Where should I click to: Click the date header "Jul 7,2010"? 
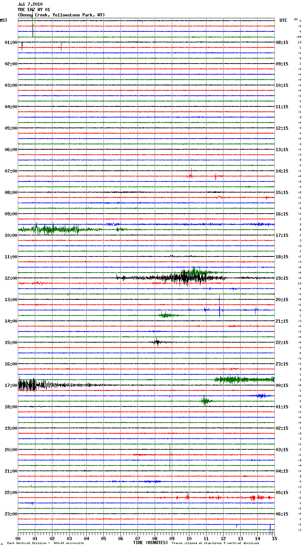pyautogui.click(x=30, y=4)
